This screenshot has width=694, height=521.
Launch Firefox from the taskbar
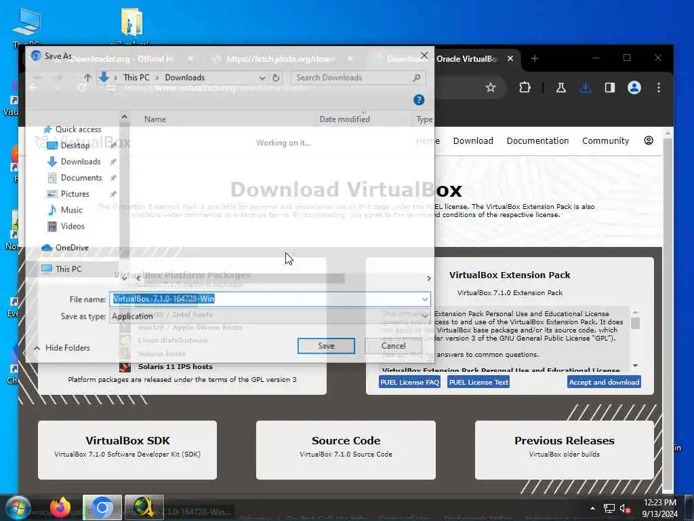(x=60, y=507)
